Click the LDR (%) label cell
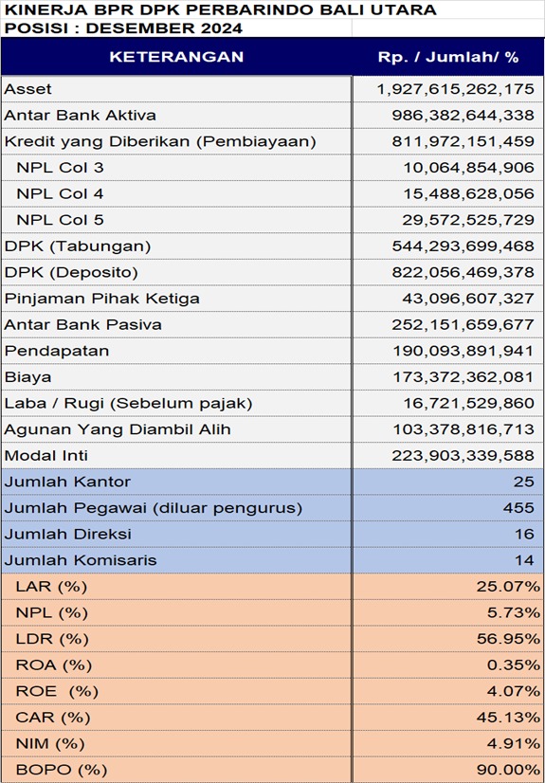 point(176,639)
